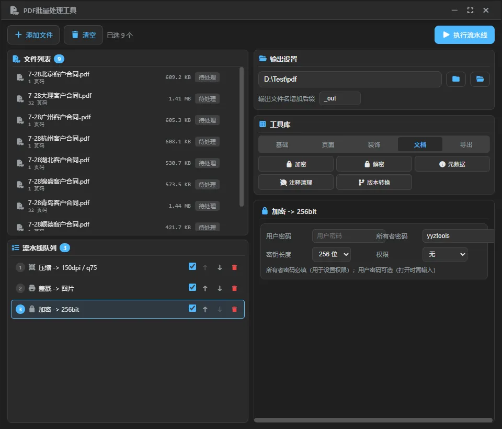Add the 加密 encrypt tool

tap(296, 164)
